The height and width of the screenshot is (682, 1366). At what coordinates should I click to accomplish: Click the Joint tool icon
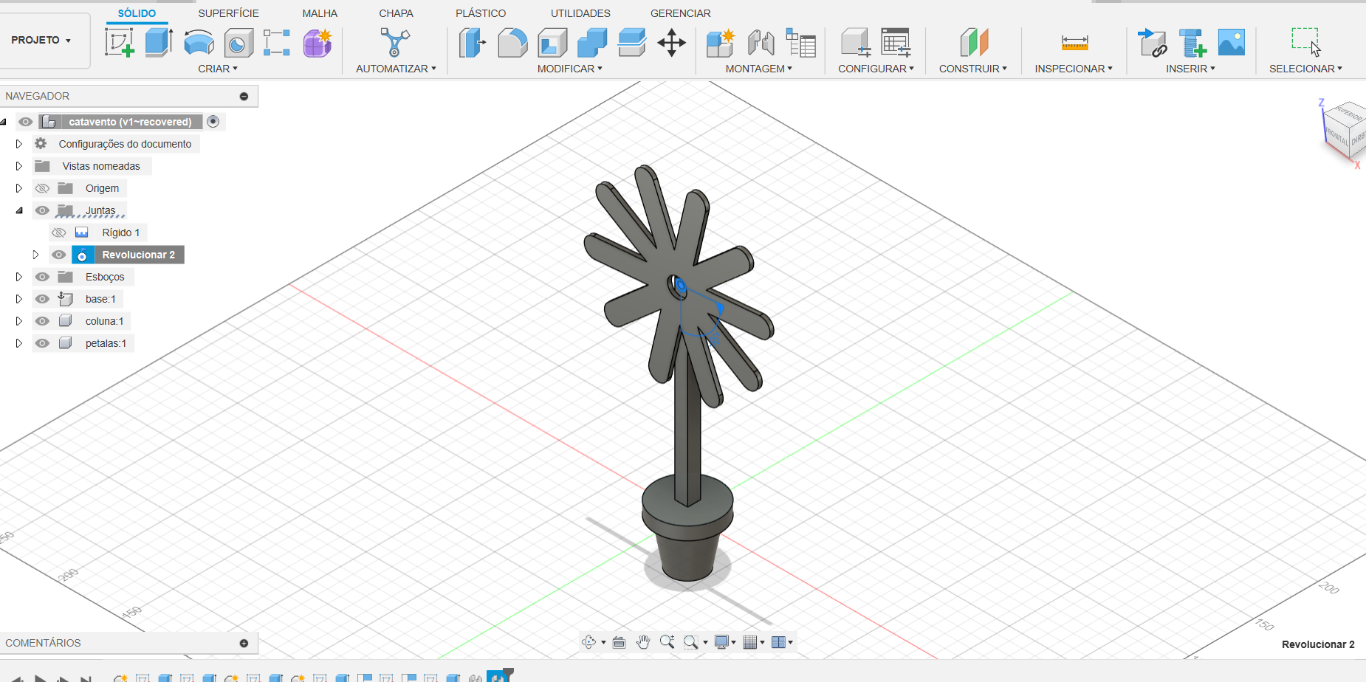pos(761,43)
